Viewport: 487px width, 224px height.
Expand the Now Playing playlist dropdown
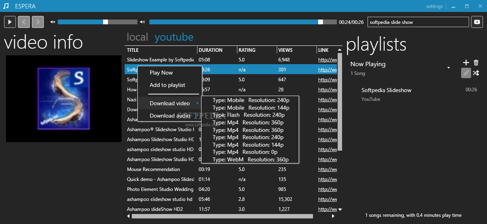tap(449, 68)
